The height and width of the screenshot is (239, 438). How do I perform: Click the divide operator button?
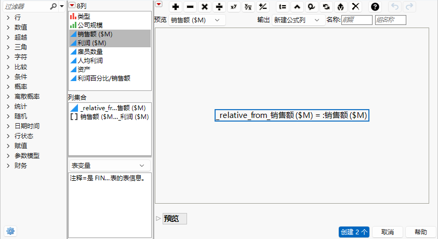pyautogui.click(x=219, y=7)
